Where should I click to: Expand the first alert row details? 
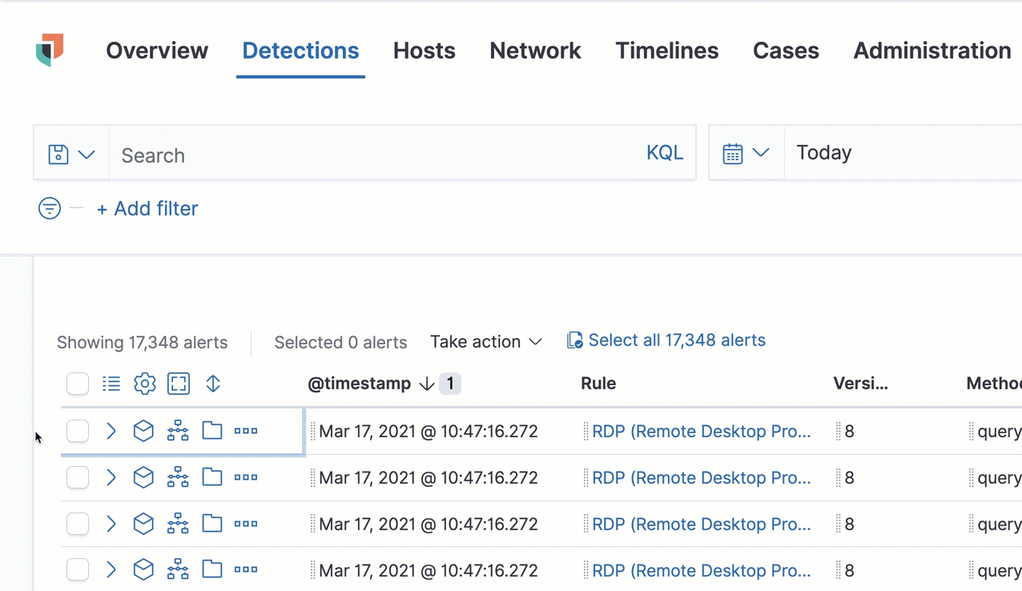point(111,432)
